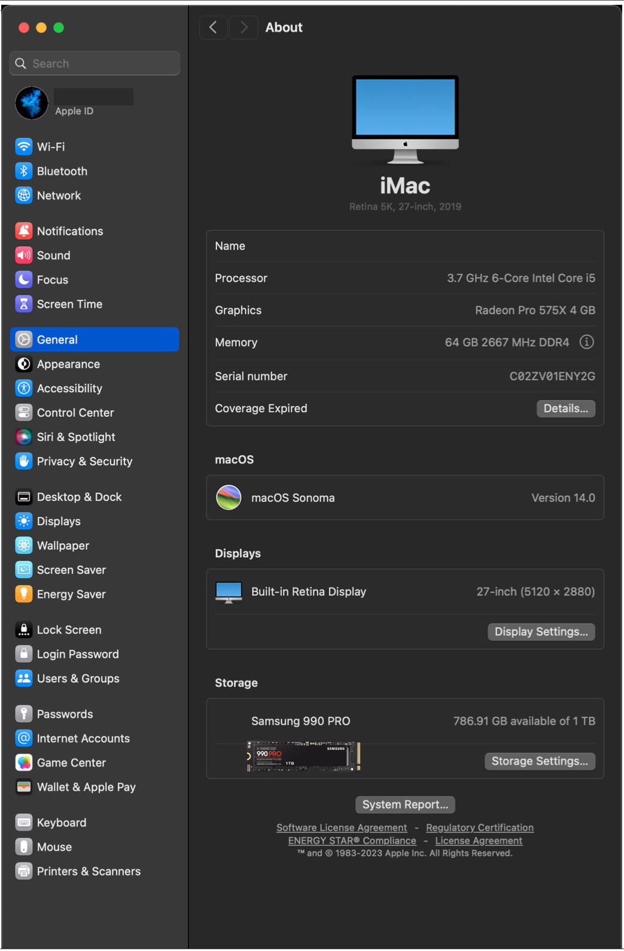Open the Printers & Scanners icon

[x=23, y=871]
